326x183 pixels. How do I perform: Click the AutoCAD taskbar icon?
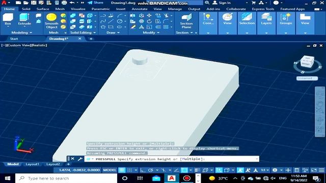[x=172, y=178]
